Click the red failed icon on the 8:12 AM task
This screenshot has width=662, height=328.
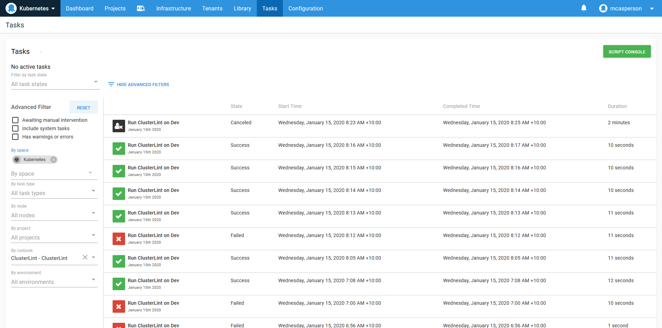(x=118, y=238)
